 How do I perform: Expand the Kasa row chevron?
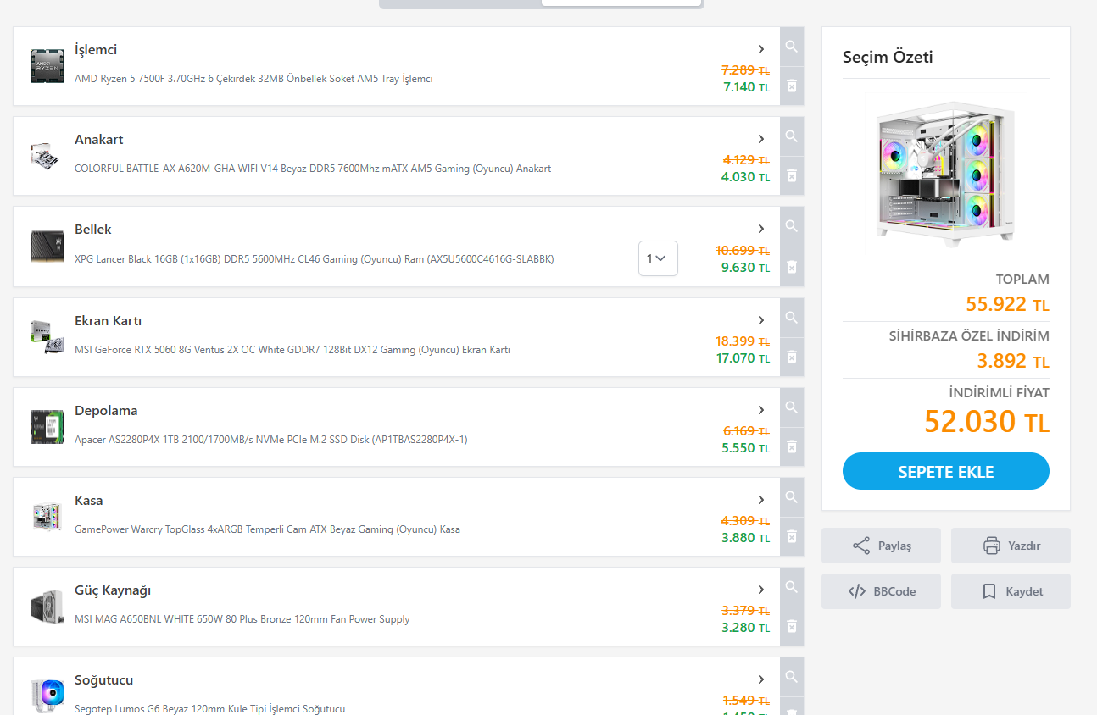pyautogui.click(x=761, y=500)
